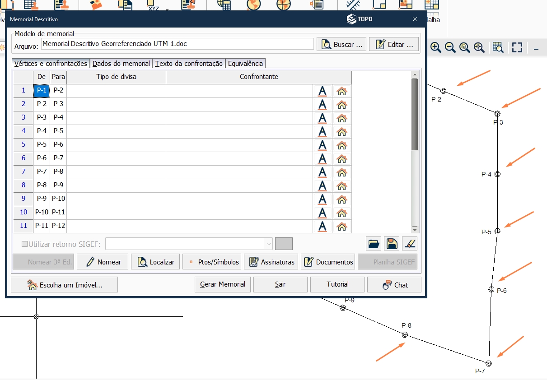Image resolution: width=547 pixels, height=380 pixels.
Task: Clear entries with the eraser icon
Action: [x=410, y=243]
